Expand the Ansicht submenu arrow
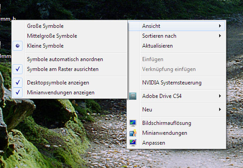243x168 pixels. click(x=220, y=26)
